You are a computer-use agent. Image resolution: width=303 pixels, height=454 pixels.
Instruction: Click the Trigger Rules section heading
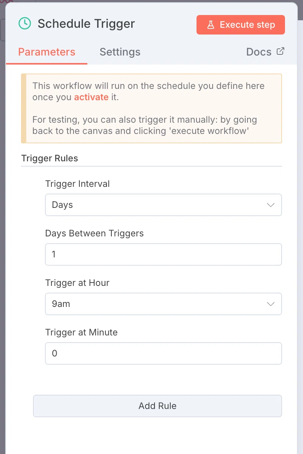pos(49,158)
